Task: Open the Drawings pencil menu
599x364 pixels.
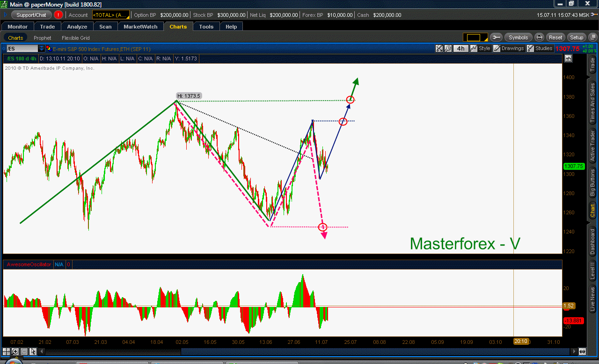Action: click(509, 48)
